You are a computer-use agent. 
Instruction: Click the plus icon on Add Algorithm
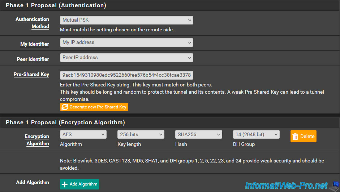(x=65, y=184)
